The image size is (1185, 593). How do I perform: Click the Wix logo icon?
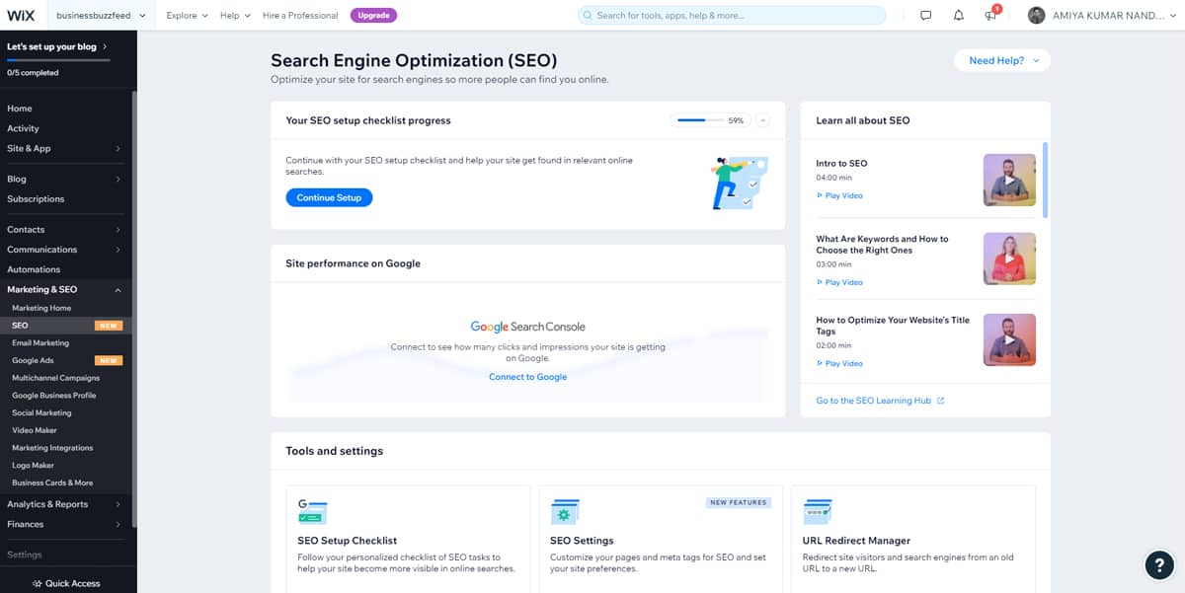21,15
